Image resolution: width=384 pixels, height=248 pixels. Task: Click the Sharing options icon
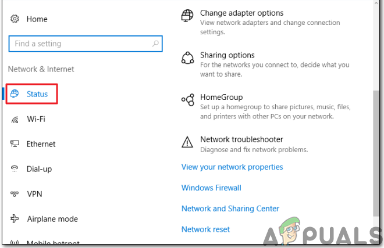[187, 57]
